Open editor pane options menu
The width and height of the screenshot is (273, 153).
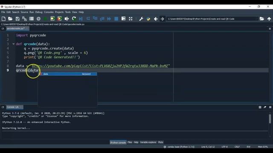coord(270,28)
